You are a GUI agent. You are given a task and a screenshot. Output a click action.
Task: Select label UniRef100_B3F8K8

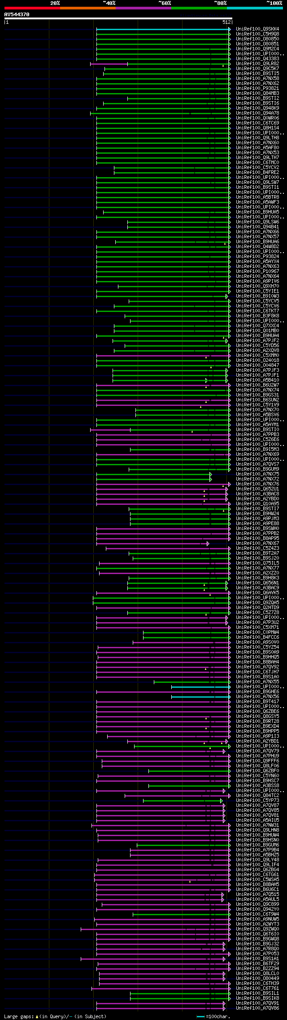[x=257, y=316]
